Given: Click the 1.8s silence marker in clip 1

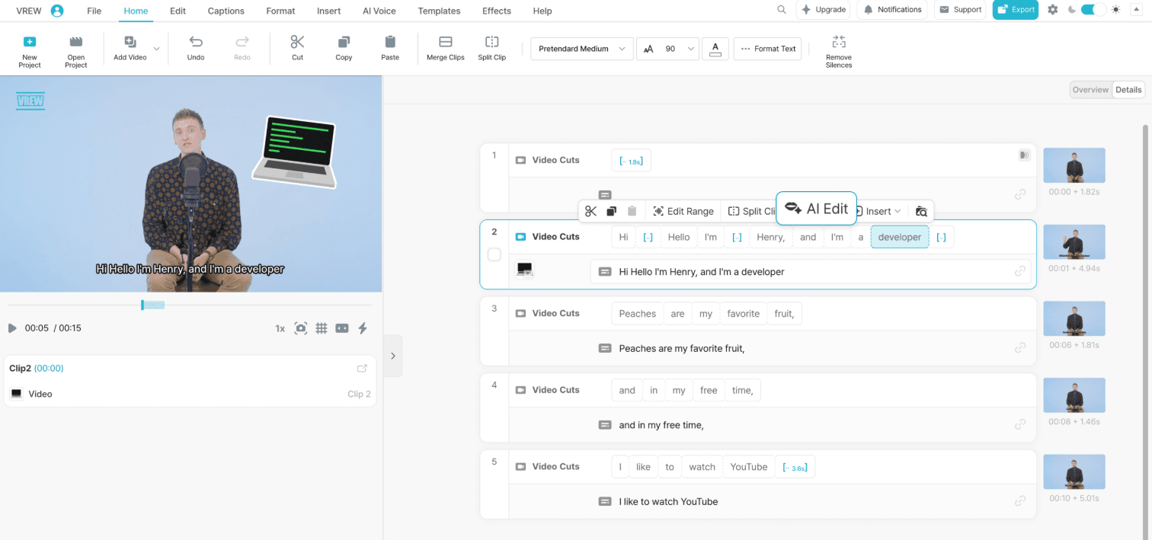Looking at the screenshot, I should point(632,161).
